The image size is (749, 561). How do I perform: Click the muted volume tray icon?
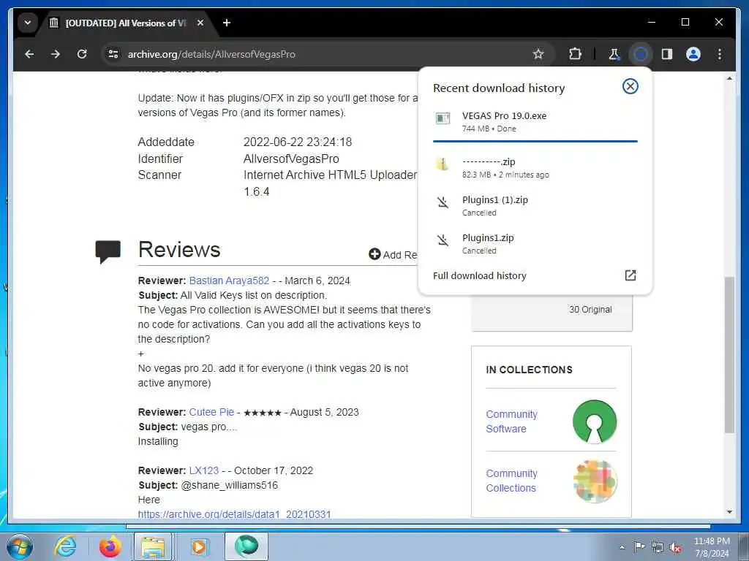click(675, 548)
